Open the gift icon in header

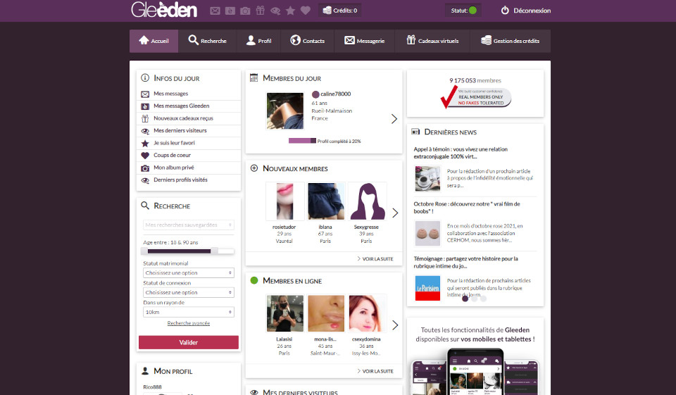click(260, 11)
